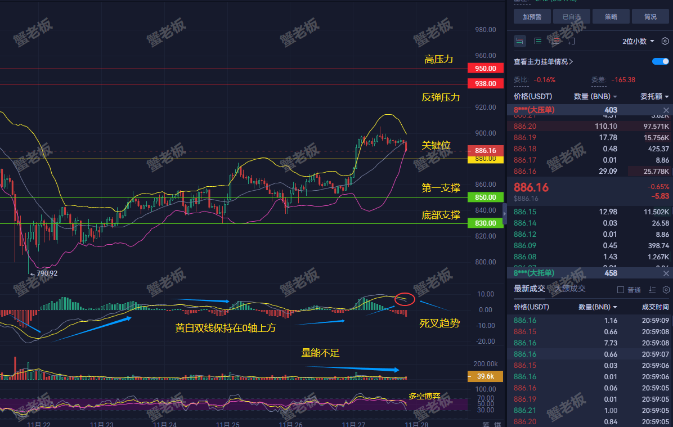Open the 2位小数 decimal precision dropdown
Image resolution: width=673 pixels, height=427 pixels.
tap(638, 41)
